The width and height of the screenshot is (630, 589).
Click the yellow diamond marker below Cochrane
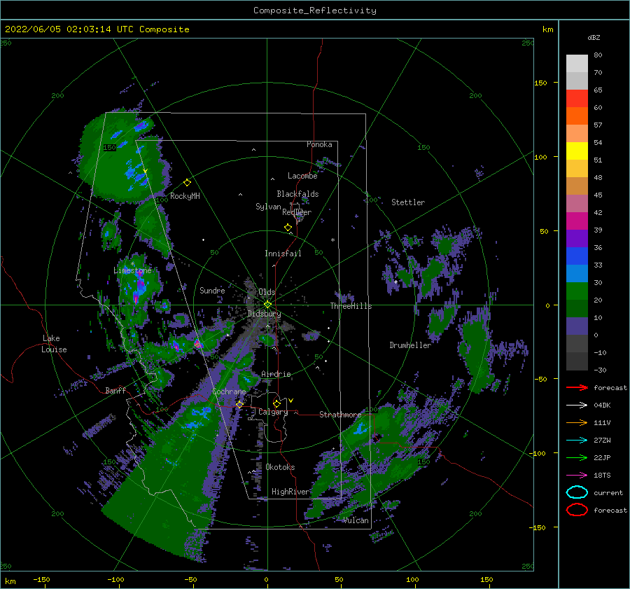[x=239, y=404]
